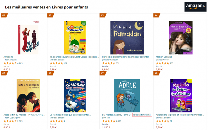Screen dimensions: 208x130
Task: Go to author Mr Tan
Action: click(x=107, y=118)
